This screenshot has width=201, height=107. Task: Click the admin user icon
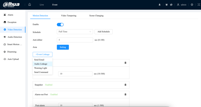point(178,5)
